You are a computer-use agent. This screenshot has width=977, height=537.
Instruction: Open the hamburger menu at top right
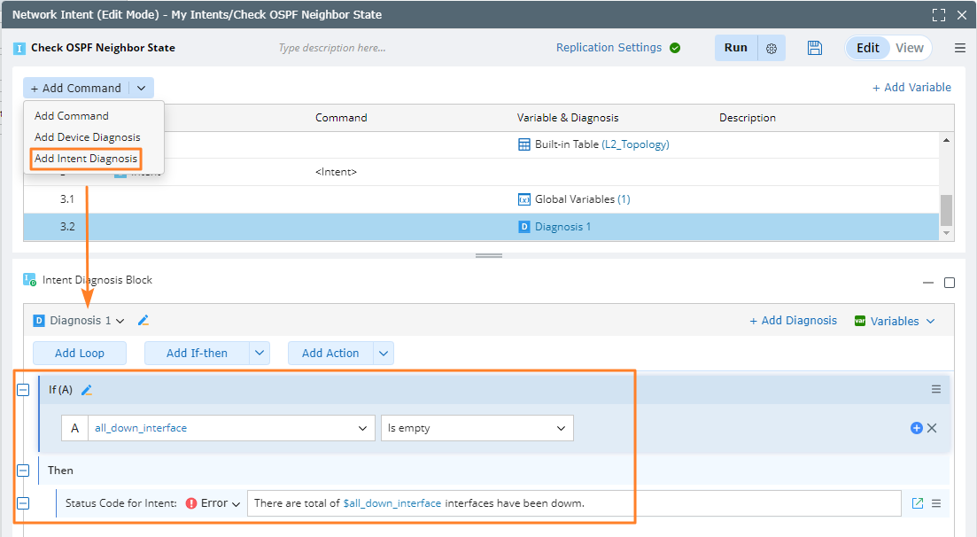(960, 48)
